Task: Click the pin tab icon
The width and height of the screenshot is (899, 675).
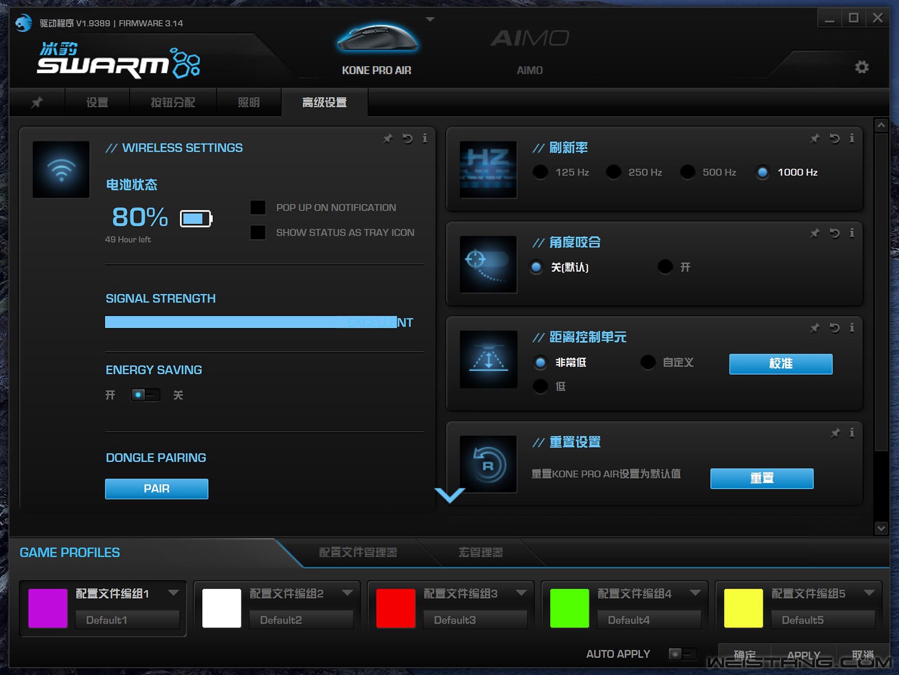Action: 37,102
